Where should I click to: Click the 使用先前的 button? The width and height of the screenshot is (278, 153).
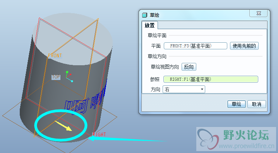click(x=244, y=46)
